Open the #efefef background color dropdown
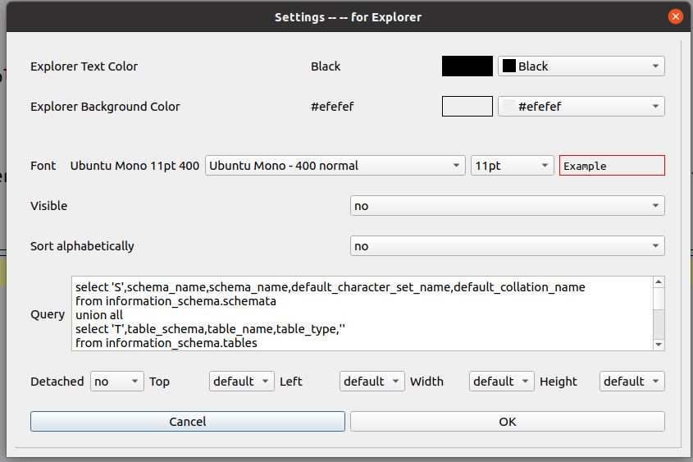The height and width of the screenshot is (462, 693). point(581,106)
